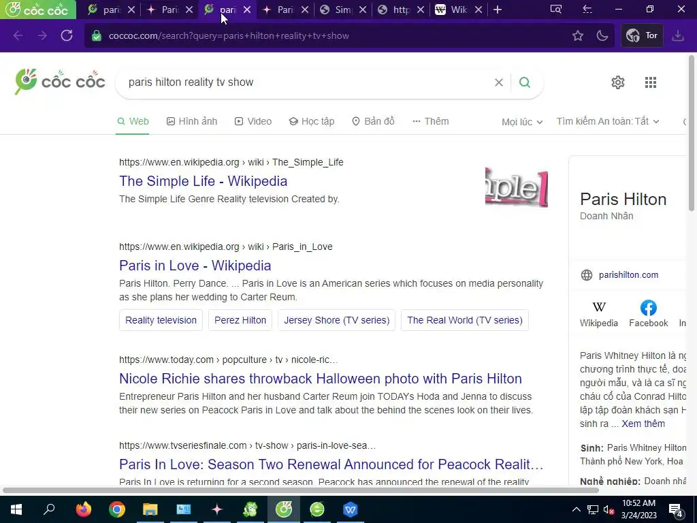
Task: Clear the search query with the X
Action: point(499,82)
